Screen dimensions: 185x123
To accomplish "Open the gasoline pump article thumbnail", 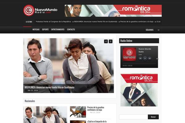I will point(78,112).
